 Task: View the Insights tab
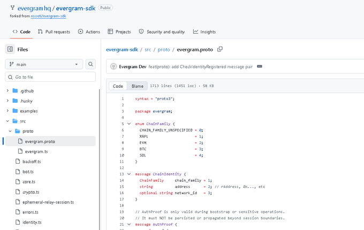(x=204, y=32)
